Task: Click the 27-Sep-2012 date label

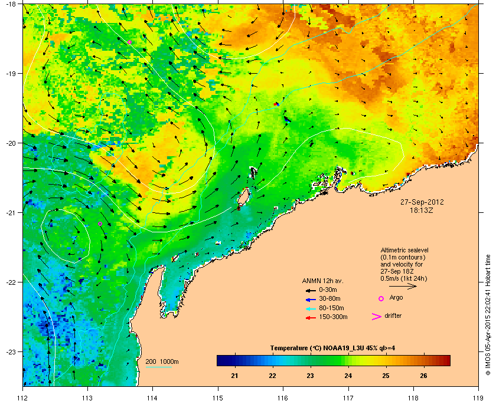Action: (x=422, y=202)
